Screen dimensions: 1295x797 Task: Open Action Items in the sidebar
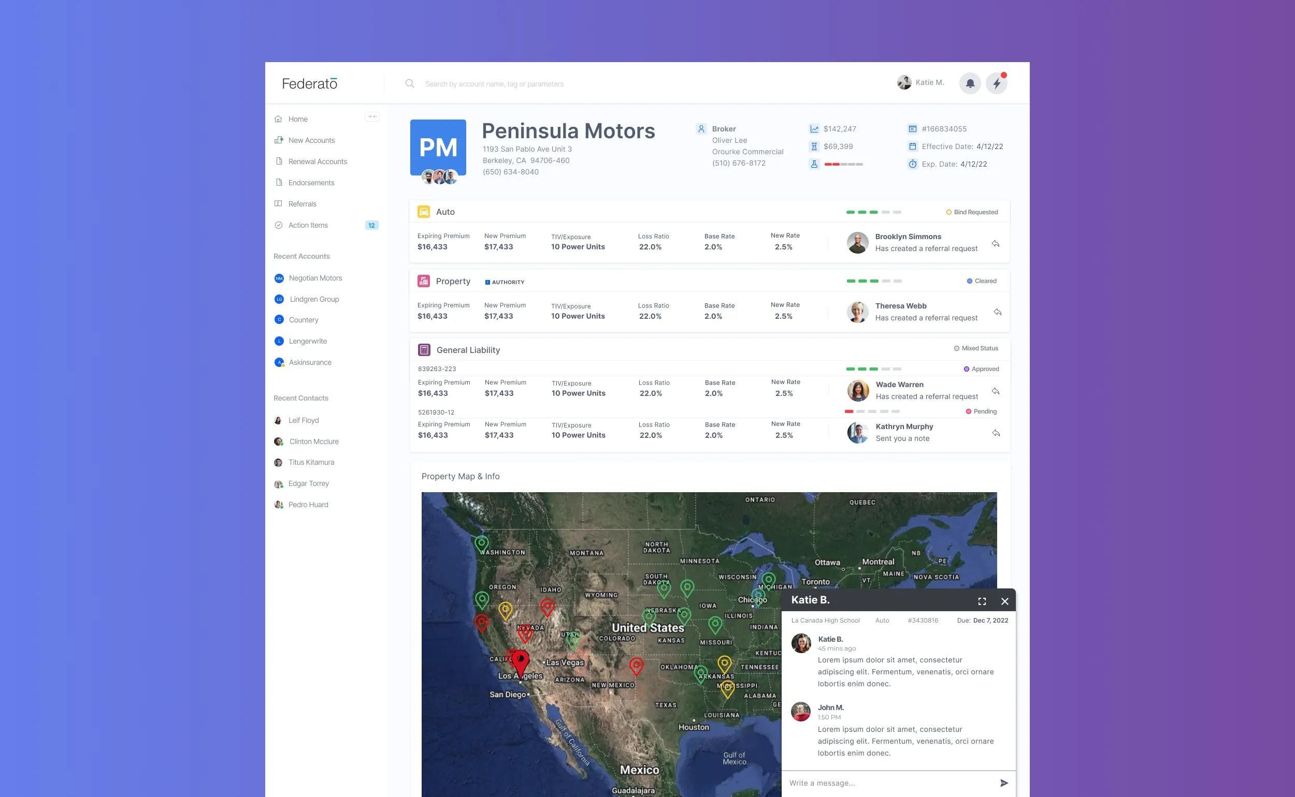point(308,225)
